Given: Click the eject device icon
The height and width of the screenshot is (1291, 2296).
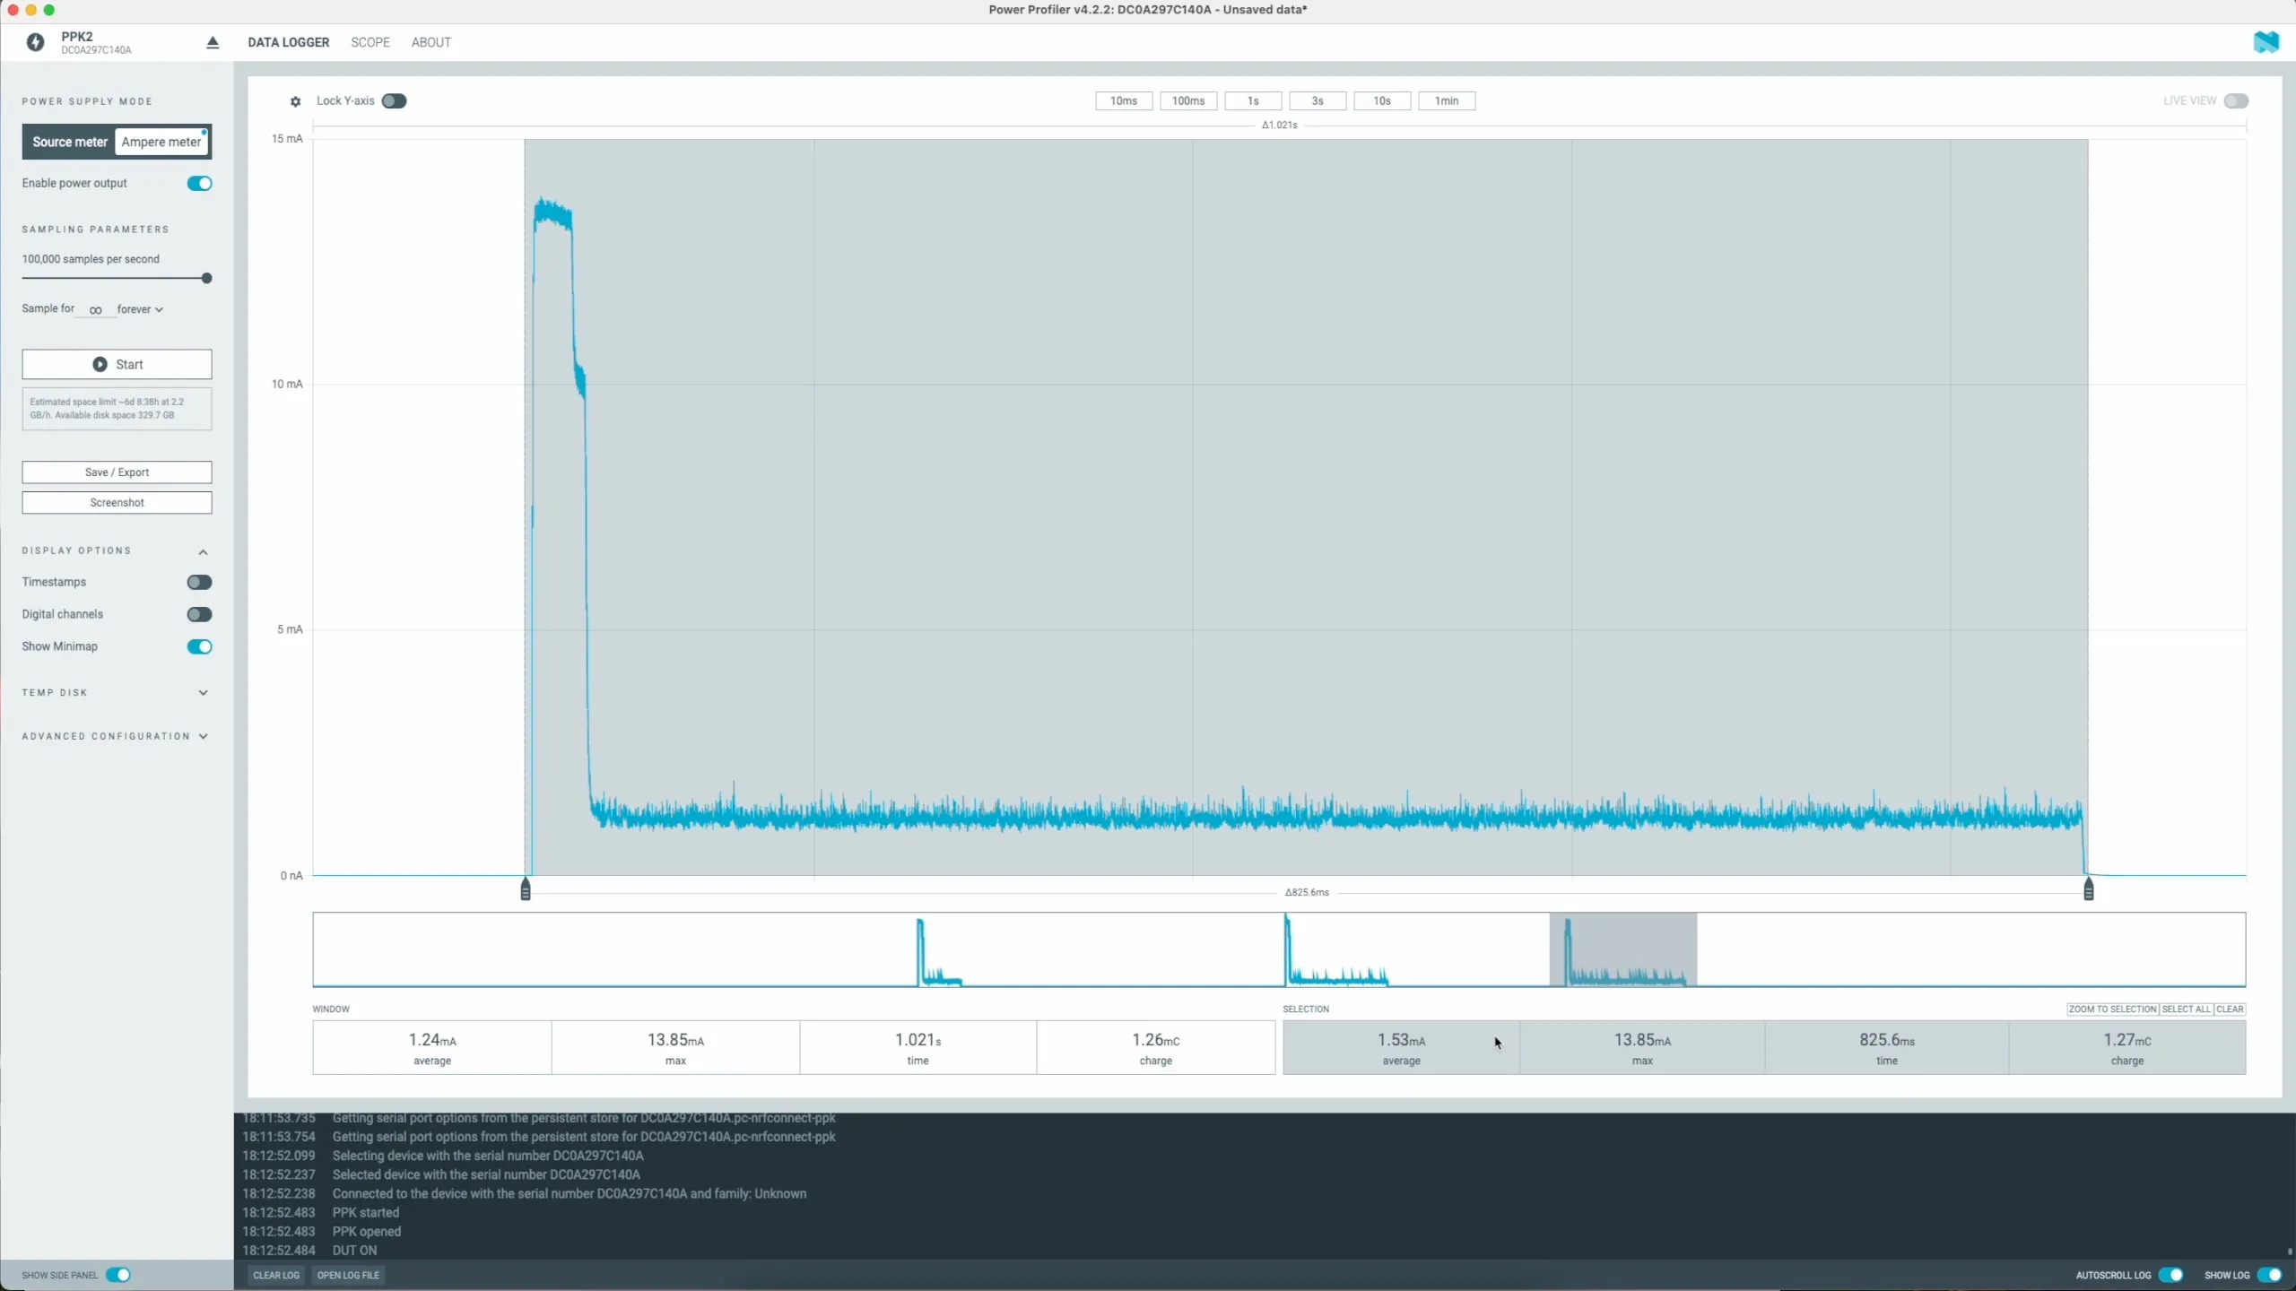Looking at the screenshot, I should pyautogui.click(x=213, y=42).
